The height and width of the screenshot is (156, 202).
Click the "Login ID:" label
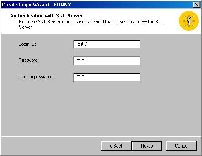pyautogui.click(x=27, y=44)
